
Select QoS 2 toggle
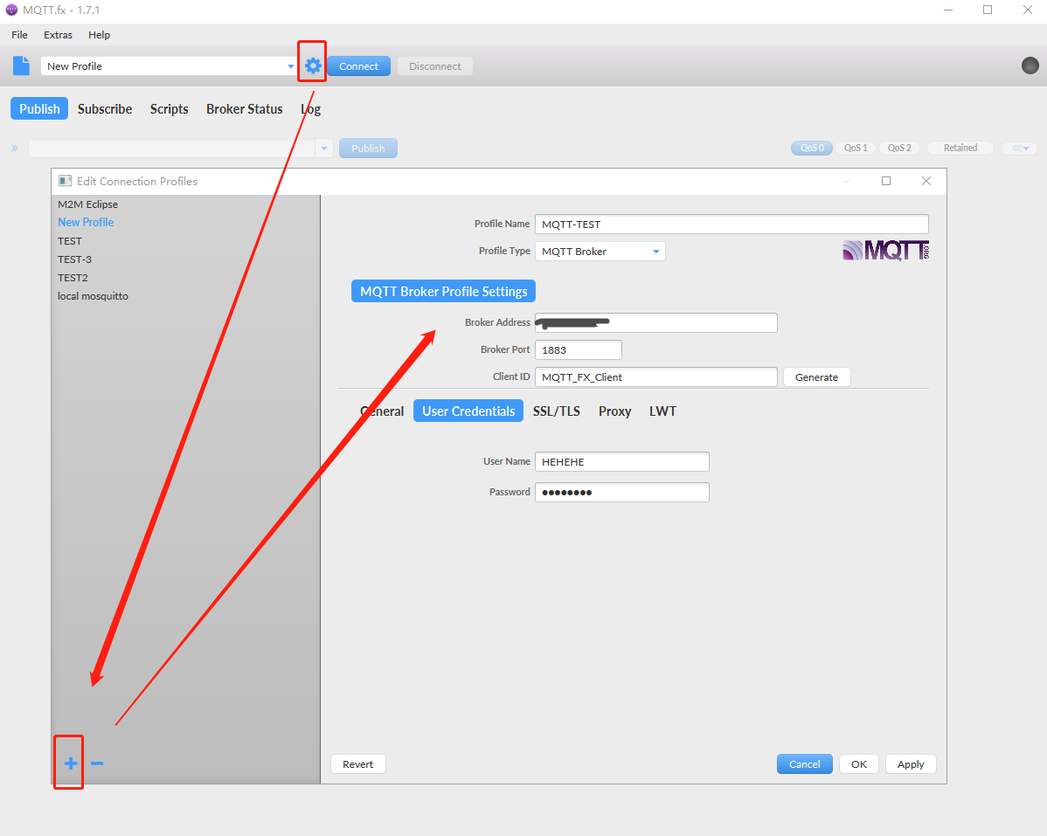point(899,149)
